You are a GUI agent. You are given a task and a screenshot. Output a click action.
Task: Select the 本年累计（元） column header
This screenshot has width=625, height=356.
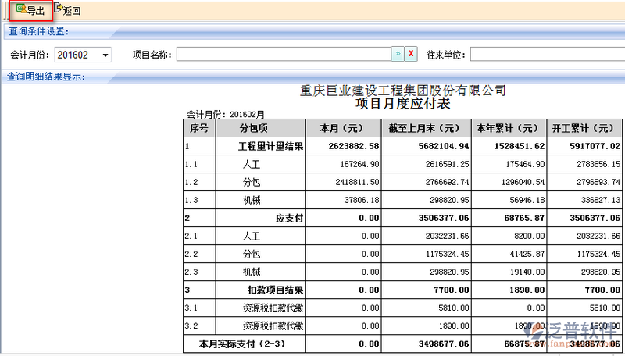[x=509, y=128]
